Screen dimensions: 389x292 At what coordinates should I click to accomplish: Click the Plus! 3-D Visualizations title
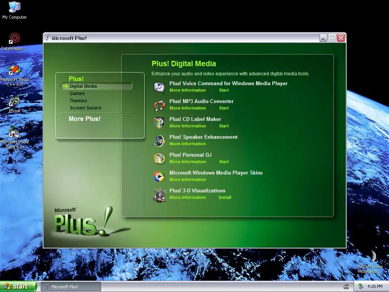point(197,191)
